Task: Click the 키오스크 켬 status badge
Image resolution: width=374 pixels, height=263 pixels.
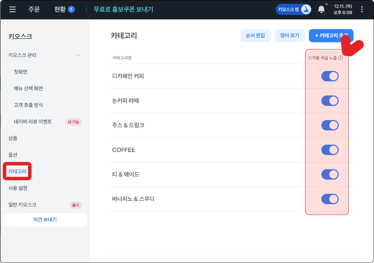Action: point(293,9)
